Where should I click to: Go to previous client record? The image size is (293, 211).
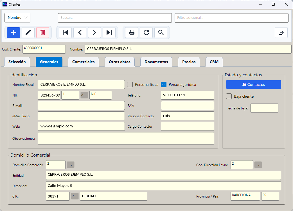[80, 33]
